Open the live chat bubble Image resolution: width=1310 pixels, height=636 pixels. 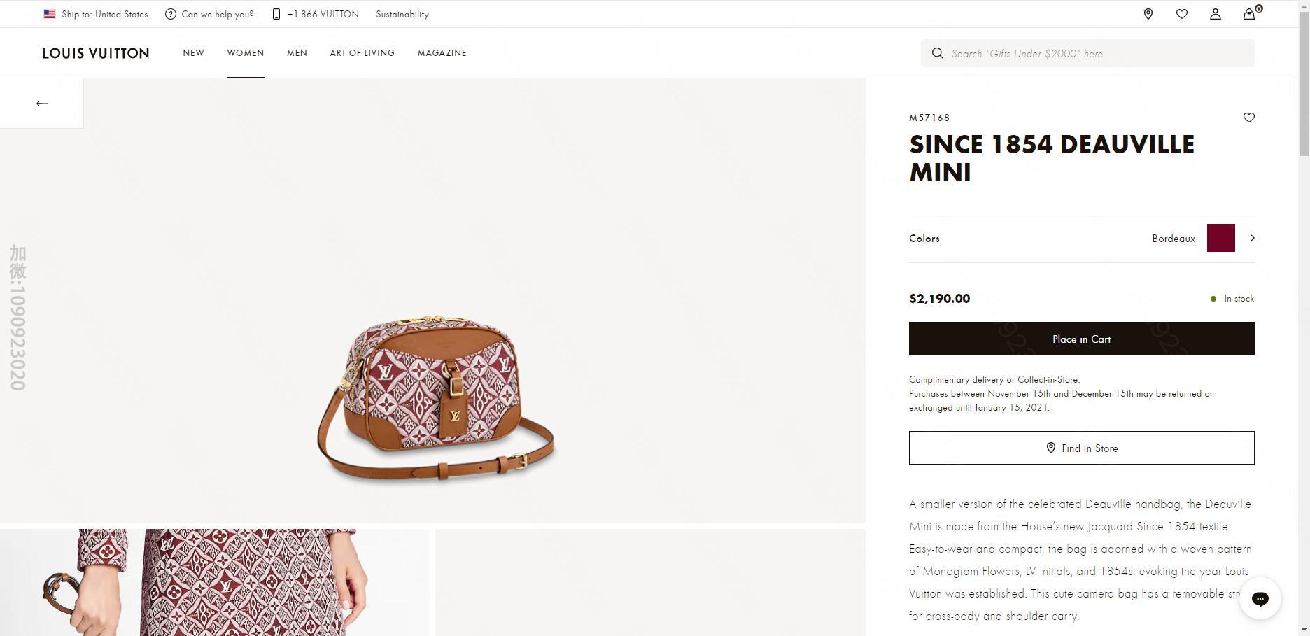(x=1260, y=598)
